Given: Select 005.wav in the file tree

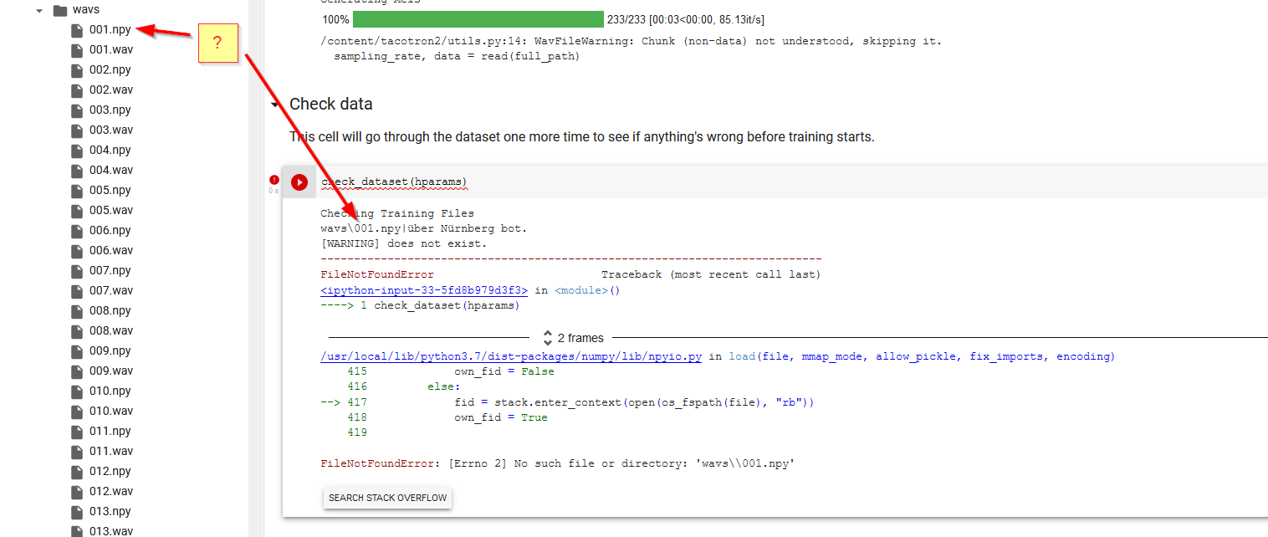Looking at the screenshot, I should pos(75,210).
